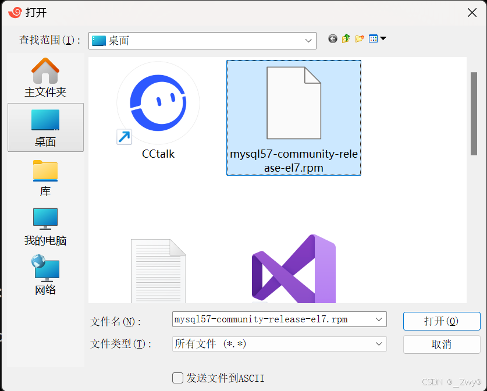
Task: Open the 网络 network sidebar shortcut
Action: point(45,275)
